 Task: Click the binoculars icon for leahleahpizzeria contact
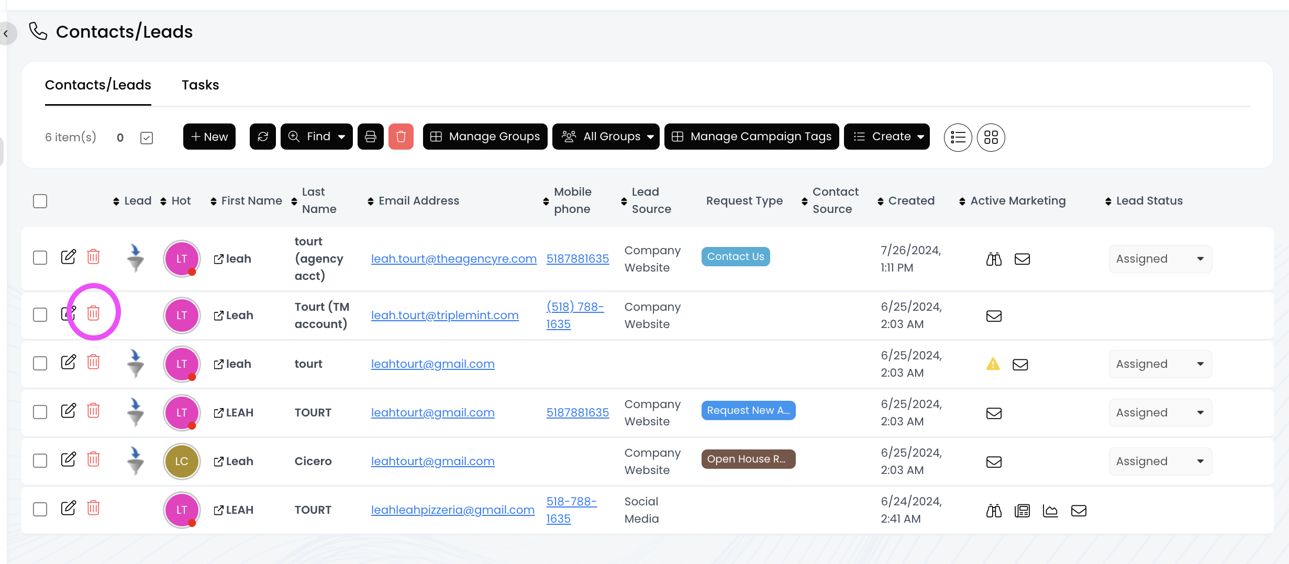[993, 511]
